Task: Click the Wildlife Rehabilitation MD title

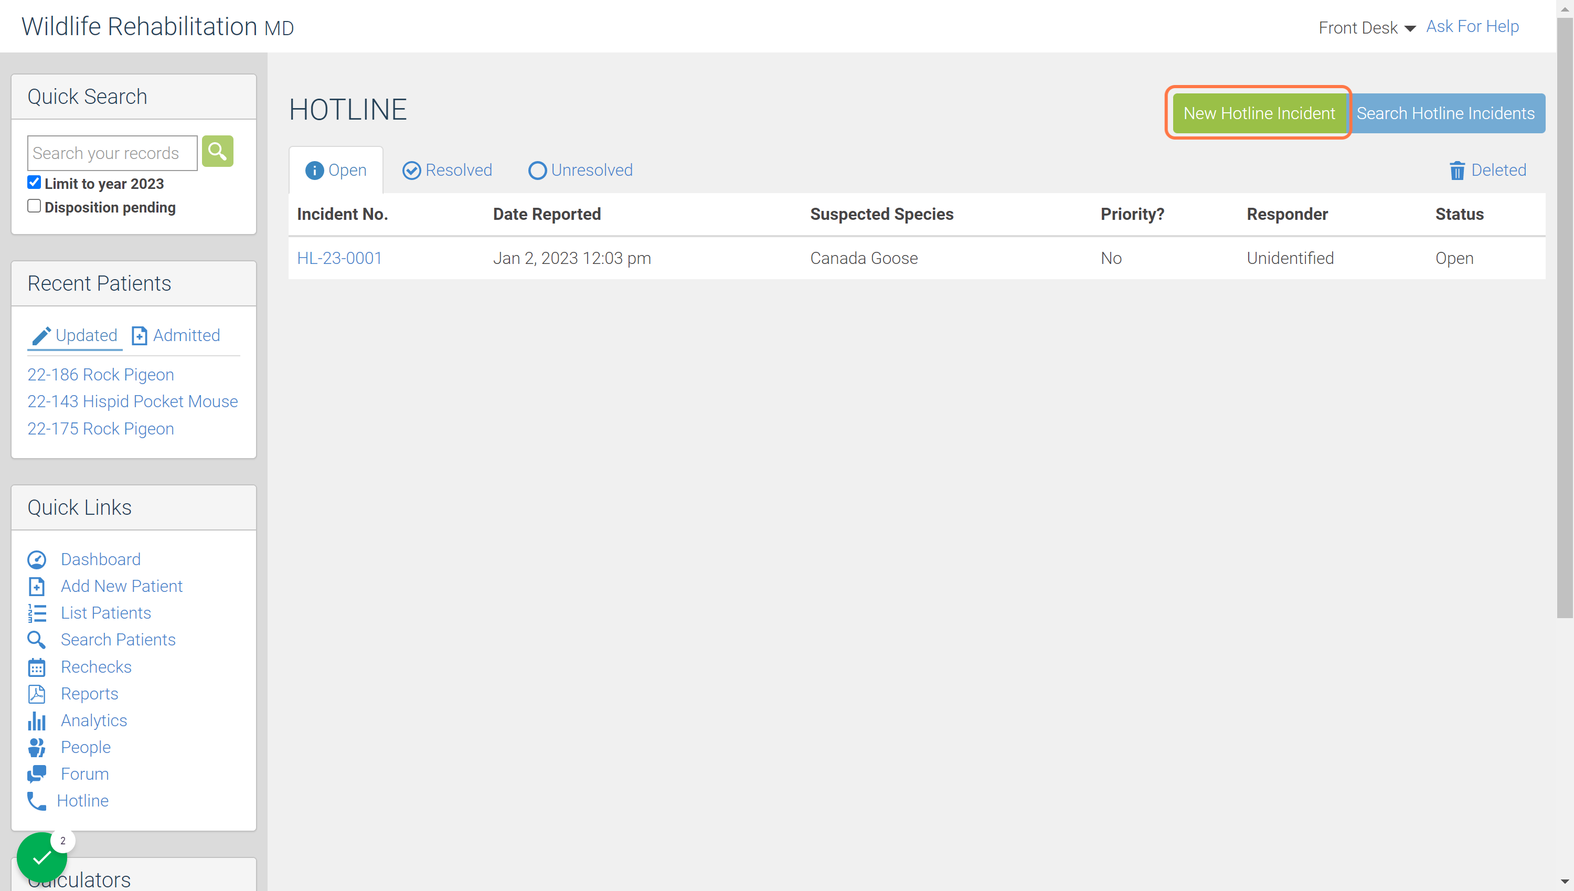Action: 158,27
